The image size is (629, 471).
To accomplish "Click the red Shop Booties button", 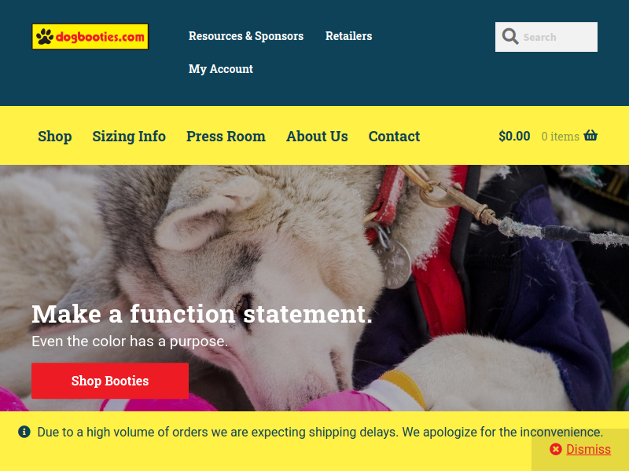I will [110, 381].
